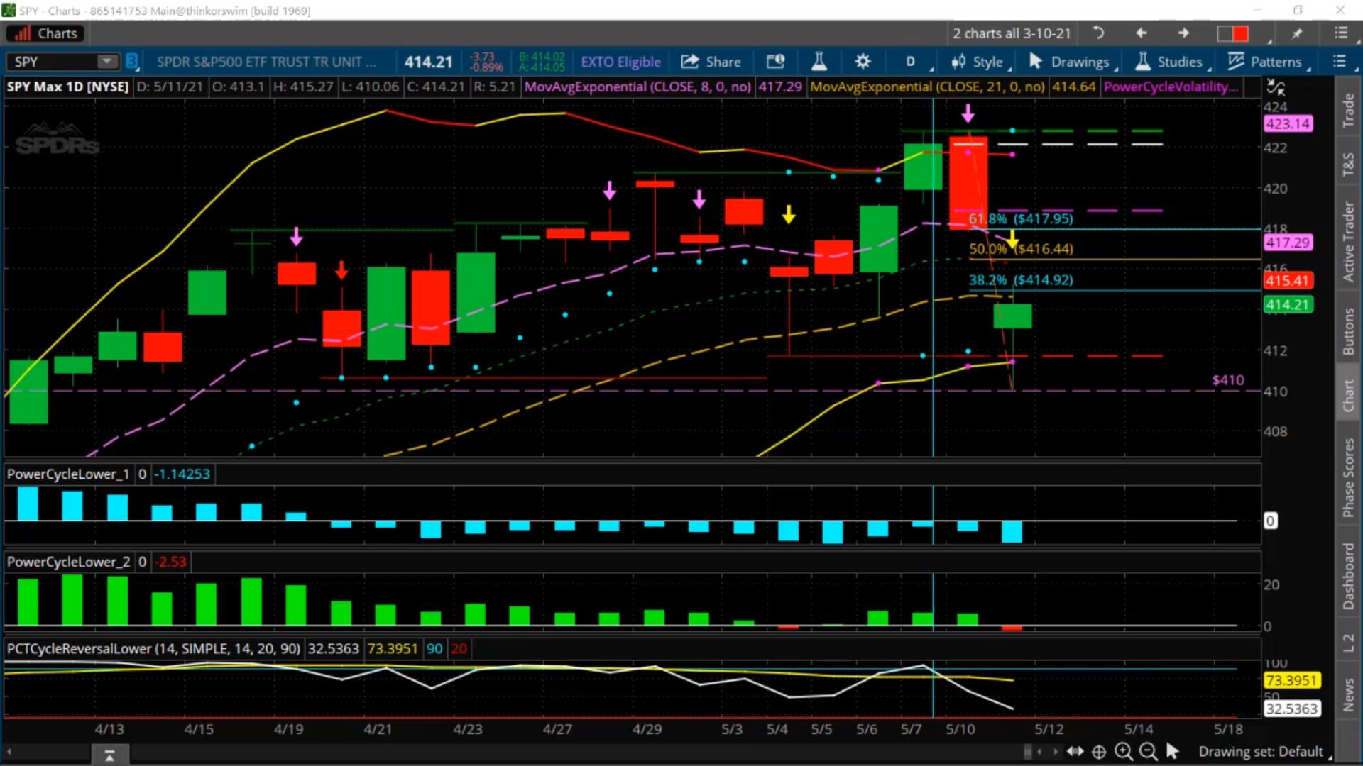Click the 415.41 red price bubble
The image size is (1363, 766).
click(x=1288, y=280)
